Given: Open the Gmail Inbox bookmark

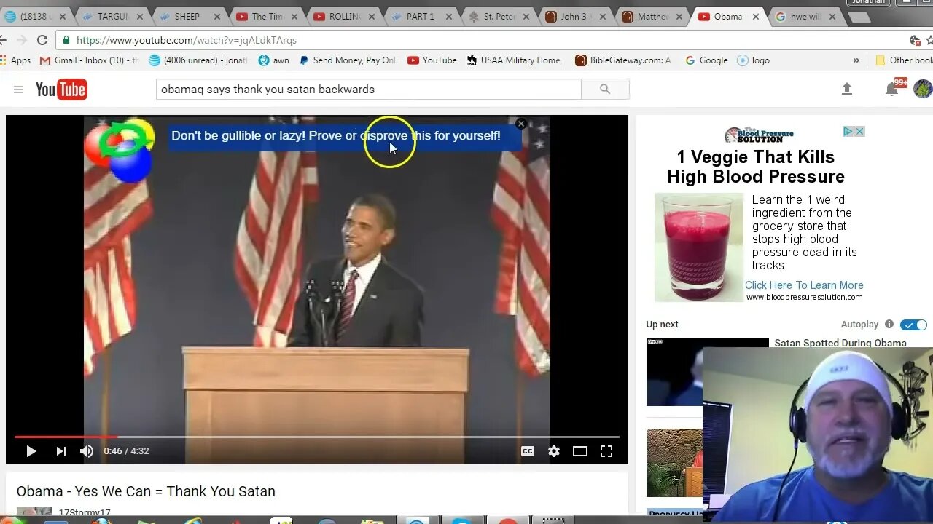Looking at the screenshot, I should [89, 60].
